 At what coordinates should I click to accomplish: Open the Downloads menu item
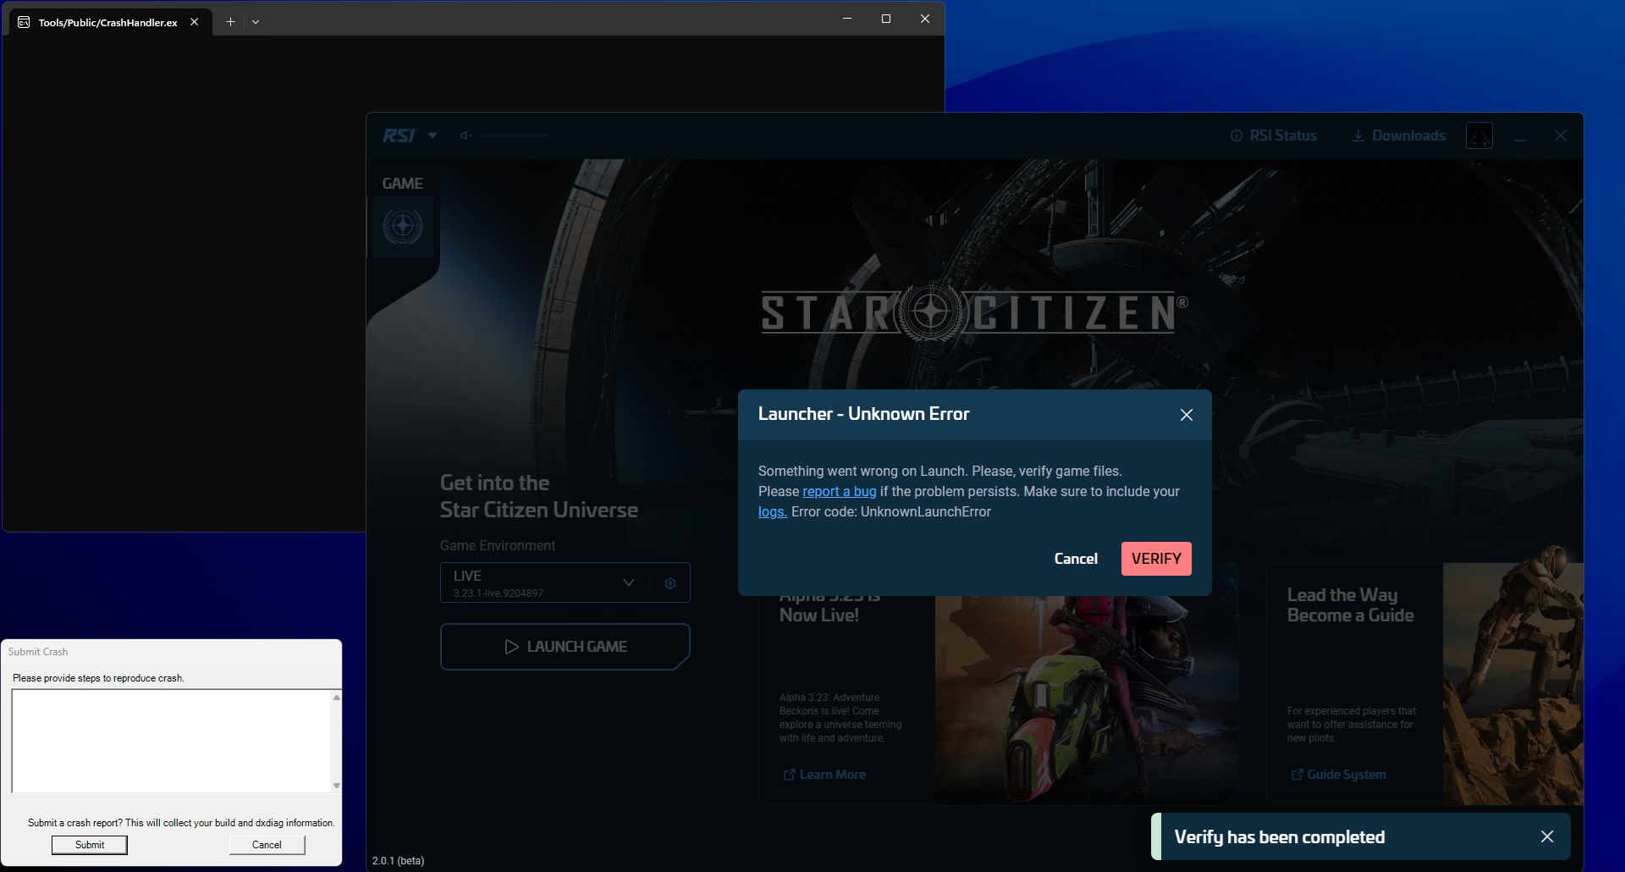1398,135
